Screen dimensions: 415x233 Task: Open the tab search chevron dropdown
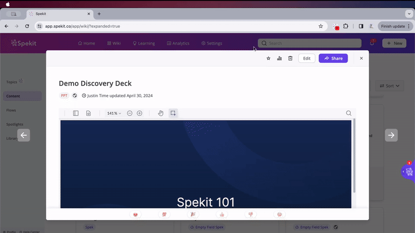tap(409, 14)
